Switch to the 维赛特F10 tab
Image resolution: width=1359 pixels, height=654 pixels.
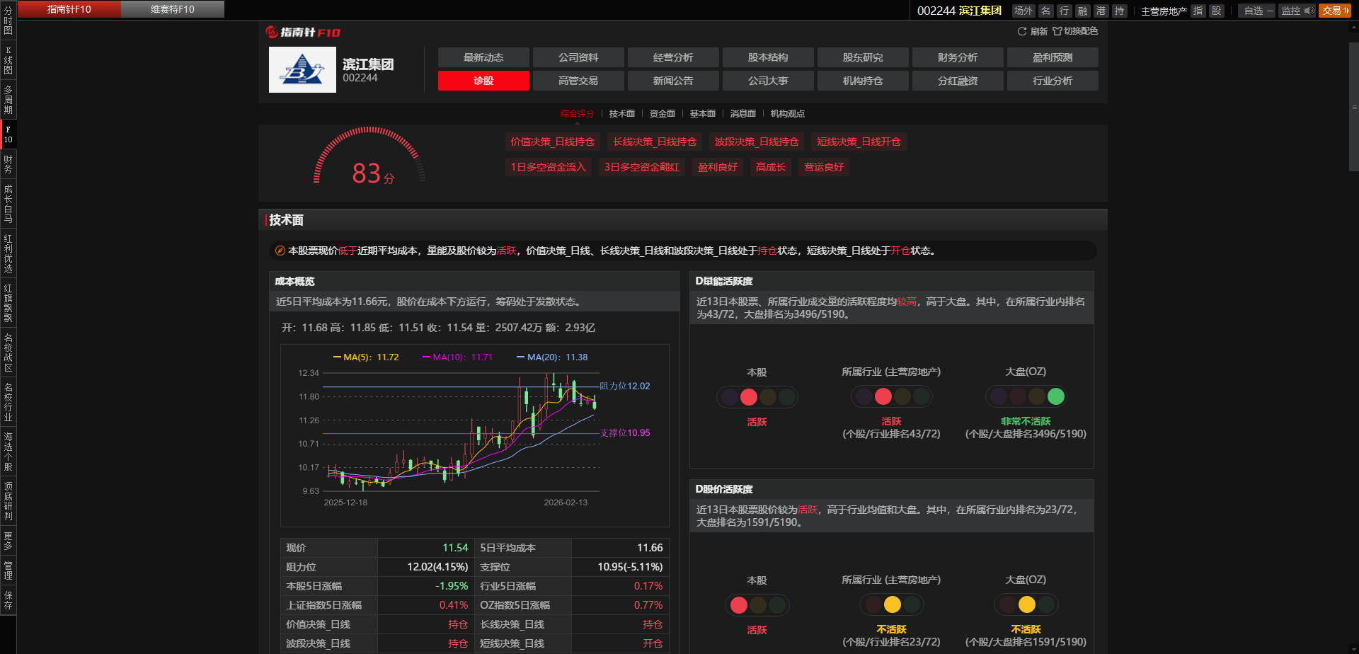(173, 9)
